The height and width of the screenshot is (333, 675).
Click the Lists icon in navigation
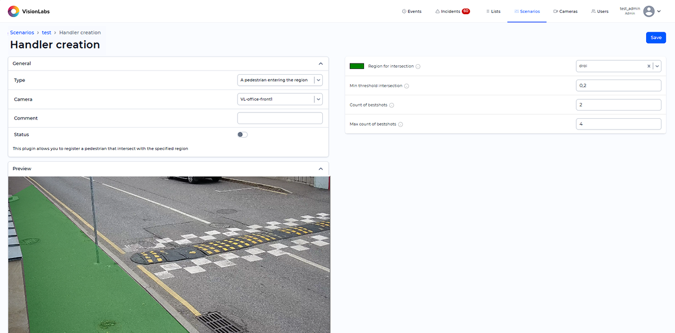(488, 11)
